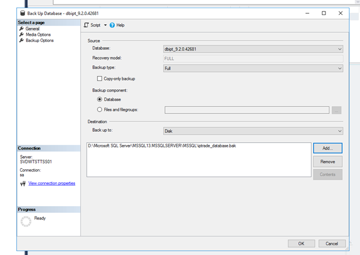360x255 pixels.
Task: Close the Back Up Database dialog
Action: tap(340, 13)
